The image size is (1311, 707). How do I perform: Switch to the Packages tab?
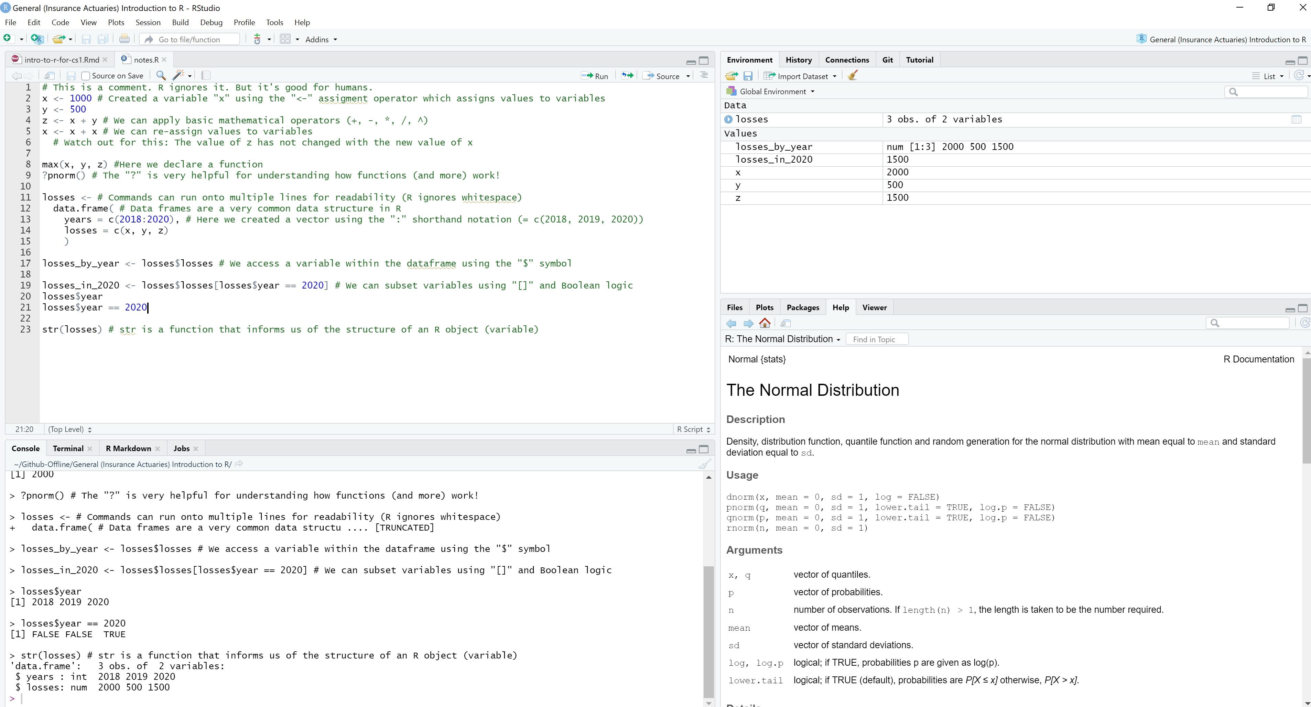coord(803,307)
